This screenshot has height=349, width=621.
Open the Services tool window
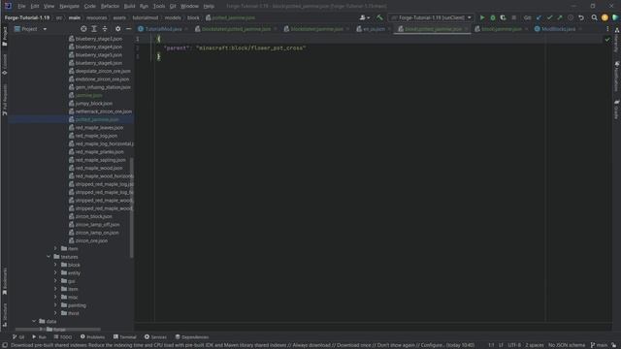coord(155,337)
